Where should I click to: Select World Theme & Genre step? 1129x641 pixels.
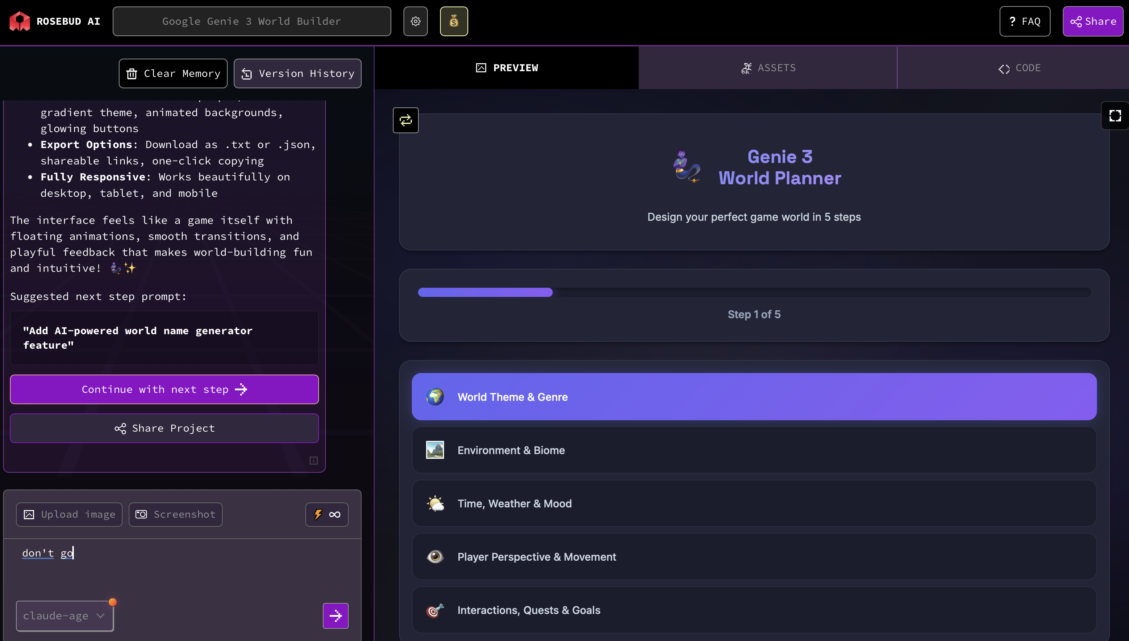(x=754, y=397)
